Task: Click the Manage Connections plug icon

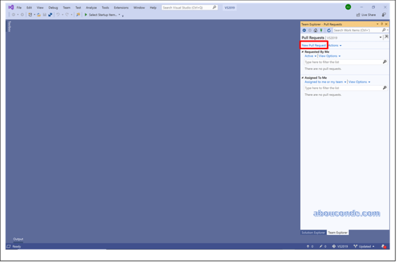Action: pyautogui.click(x=322, y=30)
